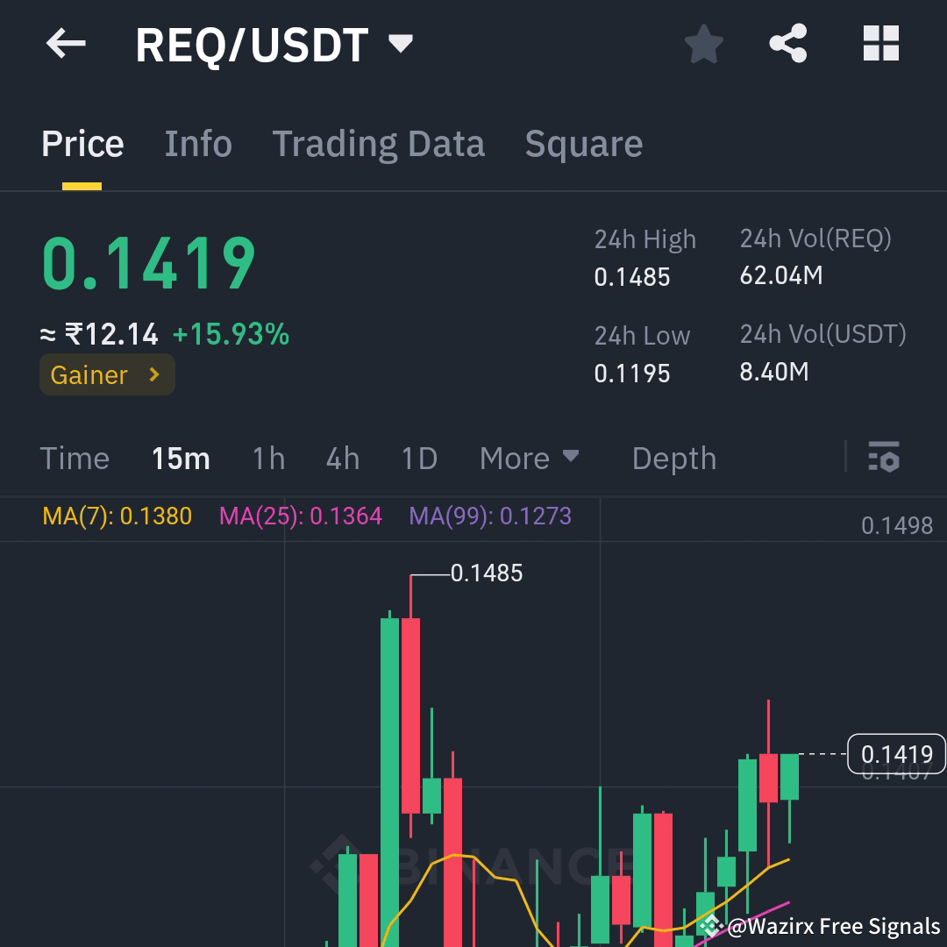Expand the Gainer badge details
The width and height of the screenshot is (947, 947).
click(x=106, y=375)
